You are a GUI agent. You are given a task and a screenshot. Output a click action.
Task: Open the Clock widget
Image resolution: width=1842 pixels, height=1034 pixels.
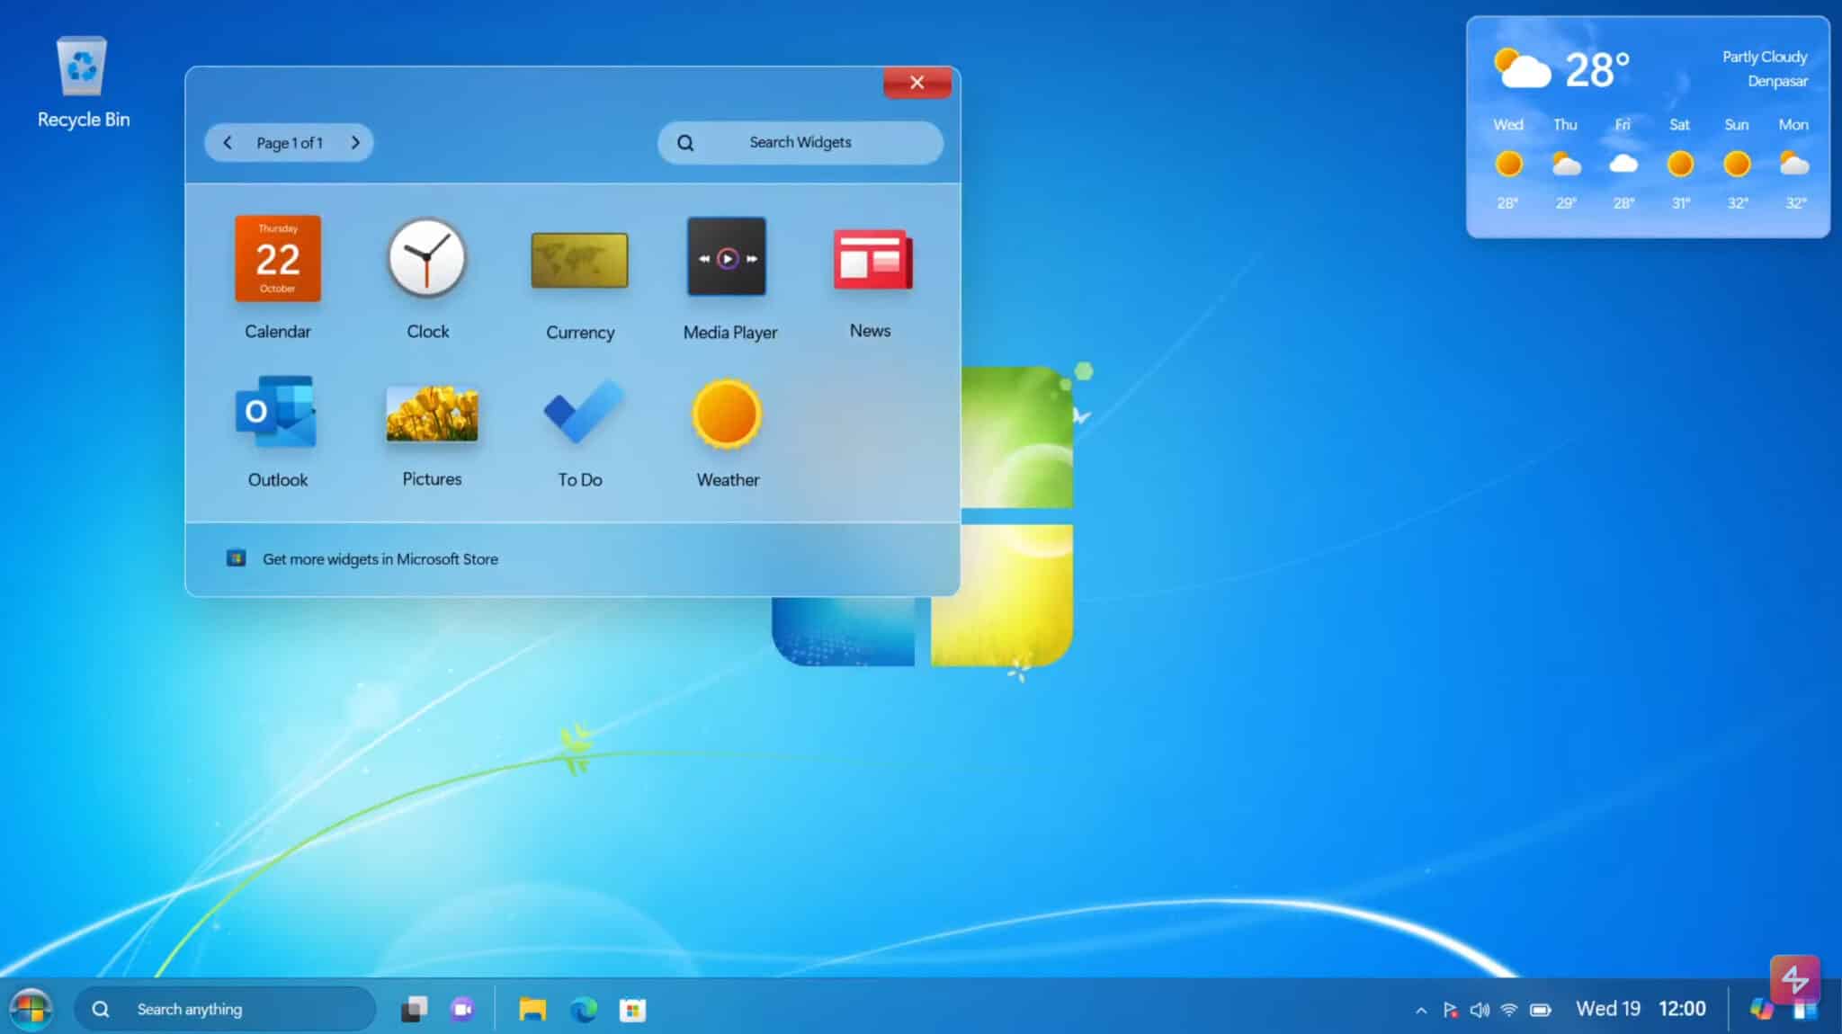click(427, 259)
